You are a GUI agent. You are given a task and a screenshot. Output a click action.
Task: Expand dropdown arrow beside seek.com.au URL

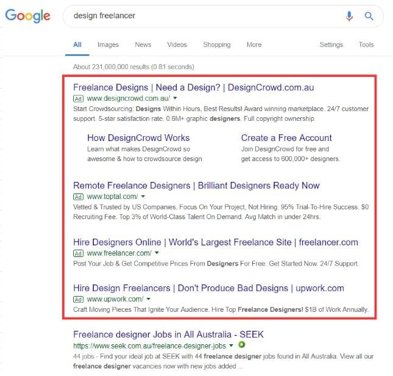231,345
